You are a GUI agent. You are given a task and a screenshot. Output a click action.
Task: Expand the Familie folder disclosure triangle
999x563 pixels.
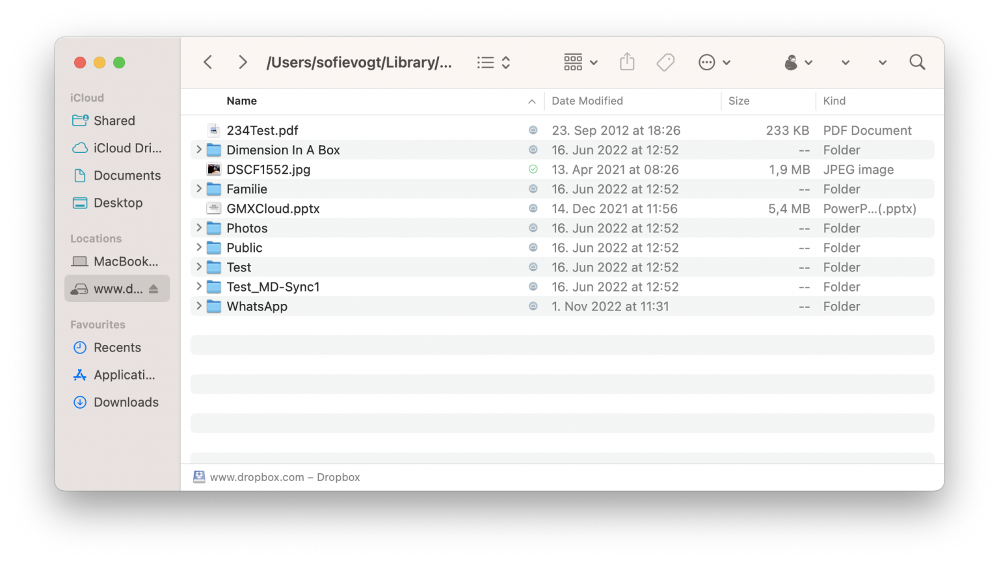[198, 189]
